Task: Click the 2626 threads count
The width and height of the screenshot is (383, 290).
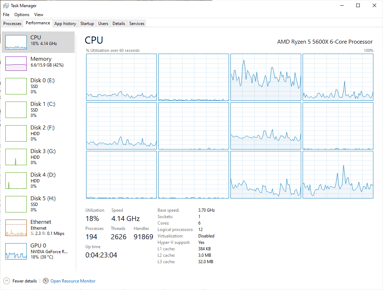Action: [x=119, y=237]
